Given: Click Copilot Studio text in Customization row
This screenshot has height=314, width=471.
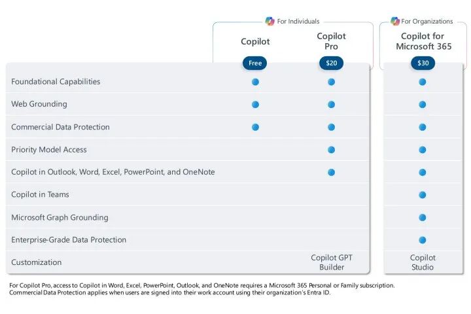Looking at the screenshot, I should [x=423, y=262].
